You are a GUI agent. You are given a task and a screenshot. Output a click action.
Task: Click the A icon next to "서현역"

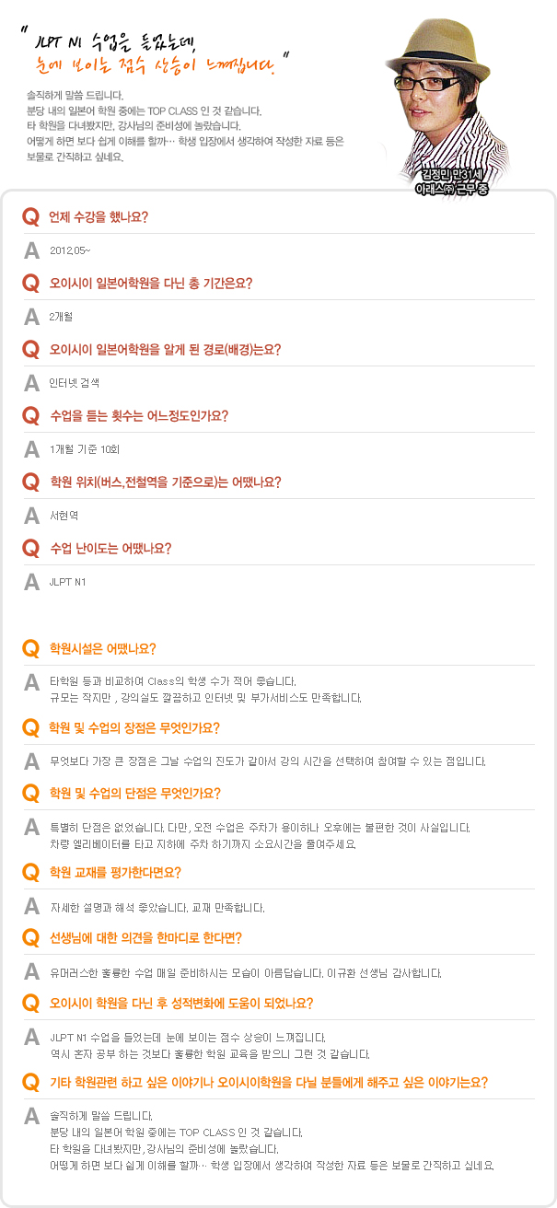pyautogui.click(x=31, y=515)
